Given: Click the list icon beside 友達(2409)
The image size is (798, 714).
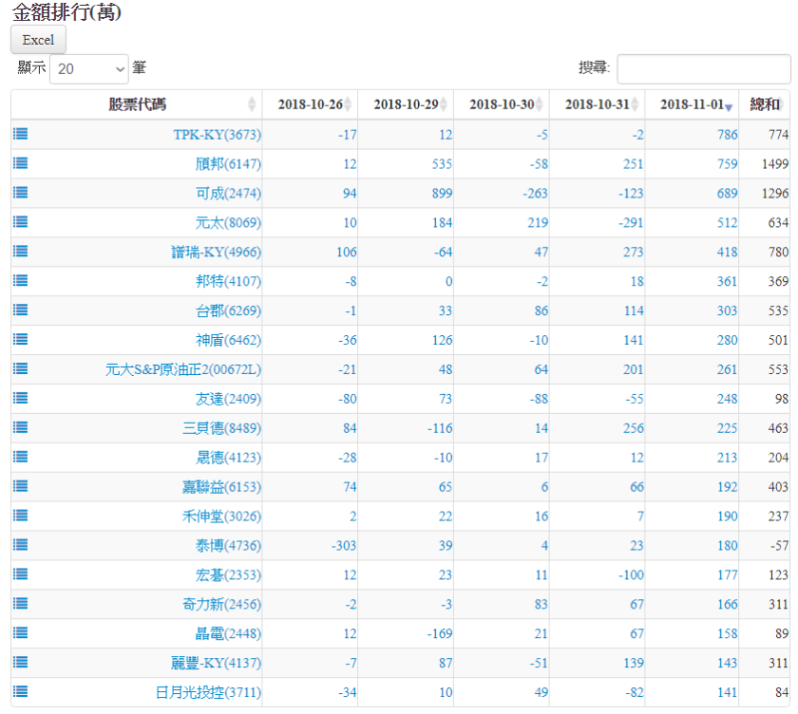Looking at the screenshot, I should [20, 398].
